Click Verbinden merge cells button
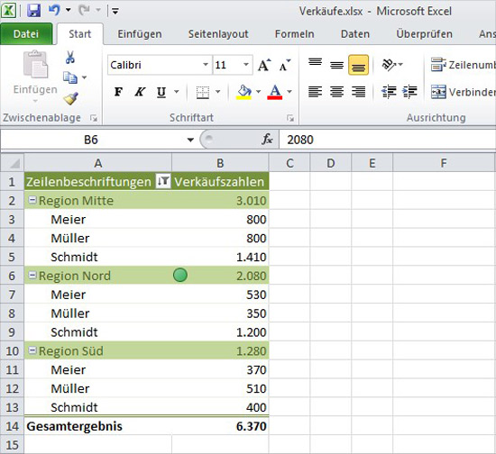 [463, 92]
